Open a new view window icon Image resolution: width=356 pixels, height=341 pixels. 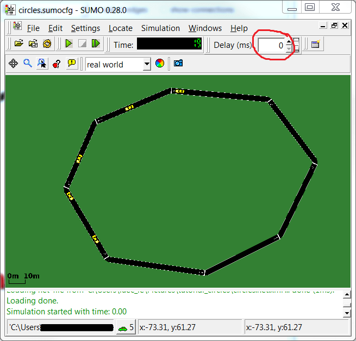coord(315,44)
